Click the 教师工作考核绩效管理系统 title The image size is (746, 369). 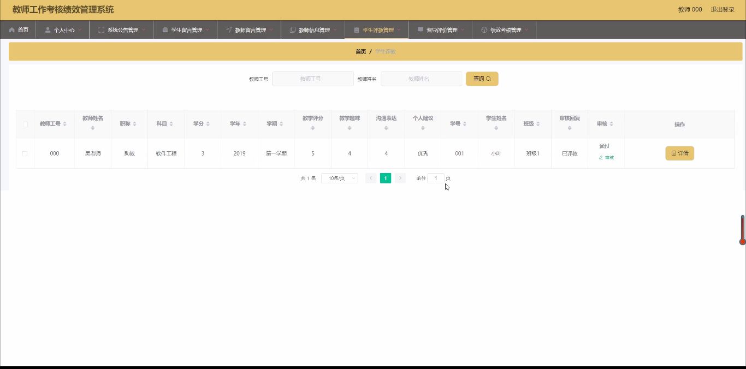coord(63,10)
